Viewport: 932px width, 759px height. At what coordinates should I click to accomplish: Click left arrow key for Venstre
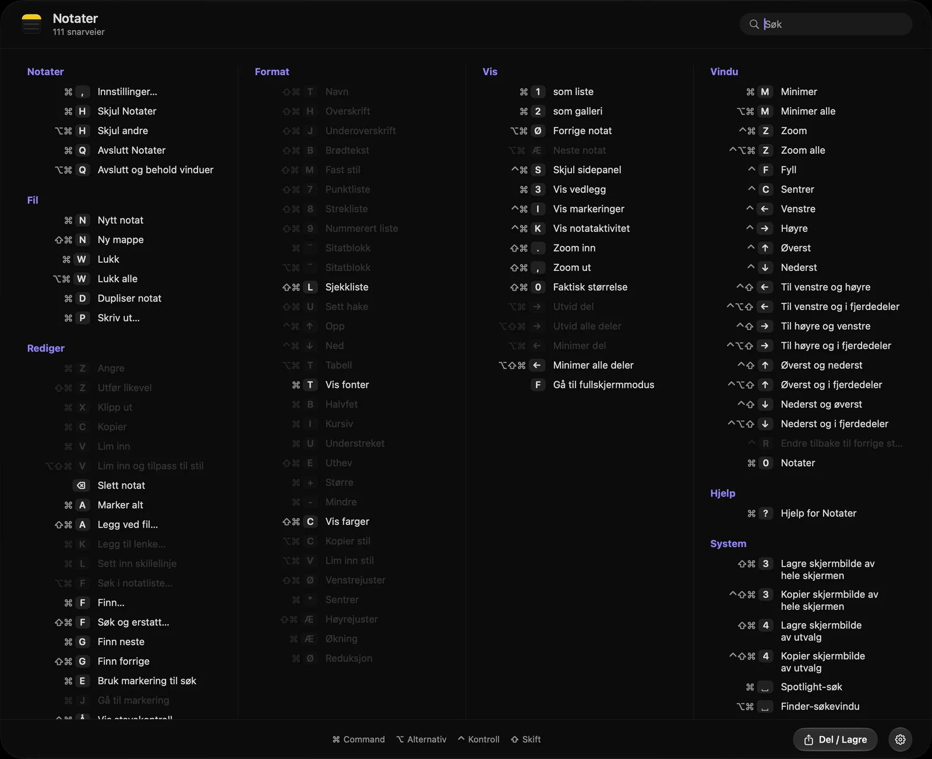tap(765, 209)
